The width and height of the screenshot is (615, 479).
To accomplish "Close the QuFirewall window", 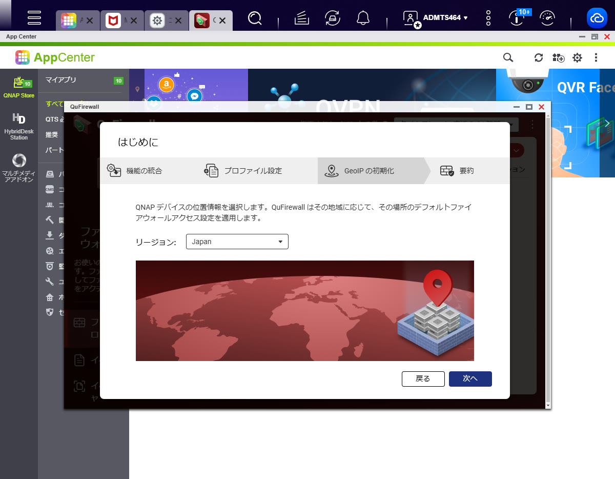I will [541, 107].
